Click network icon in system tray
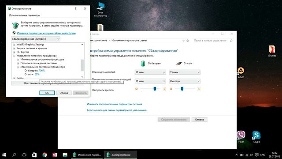 (x=247, y=155)
